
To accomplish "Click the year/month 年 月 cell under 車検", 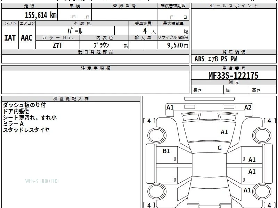I will 75,15.
